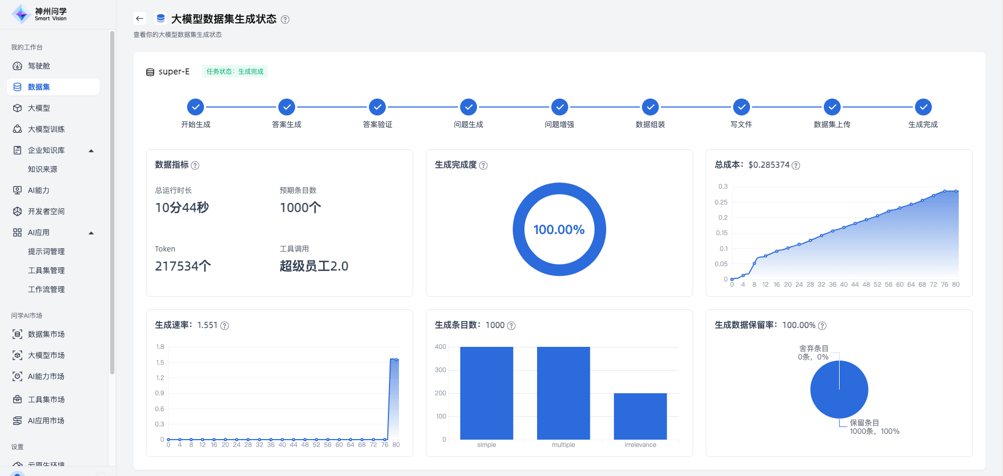
Task: Open AI能力市场 in the sidebar
Action: [x=53, y=376]
